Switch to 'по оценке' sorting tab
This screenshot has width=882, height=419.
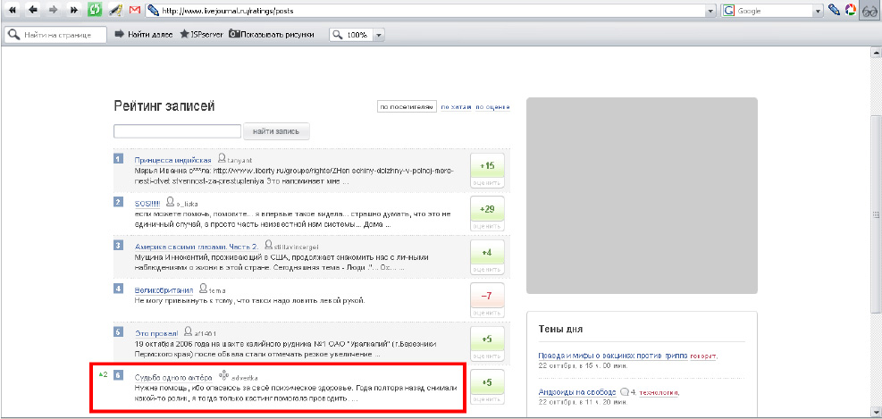coord(492,107)
